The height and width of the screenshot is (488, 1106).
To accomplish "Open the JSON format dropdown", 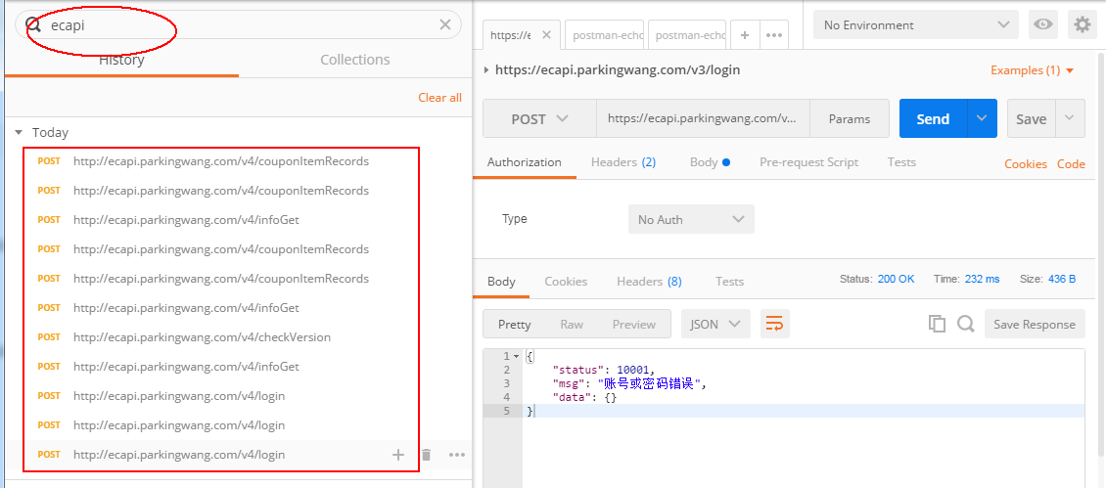I will [x=715, y=325].
